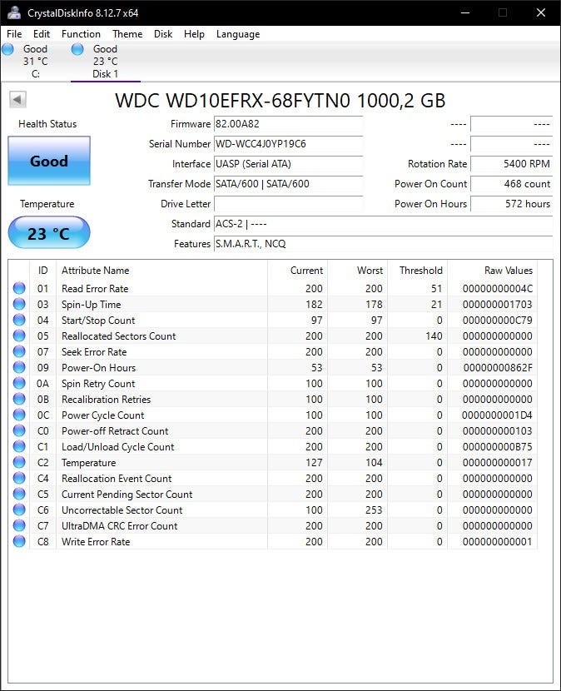Click status orb of Temperature attribute row
This screenshot has height=691, width=561.
pyautogui.click(x=19, y=462)
